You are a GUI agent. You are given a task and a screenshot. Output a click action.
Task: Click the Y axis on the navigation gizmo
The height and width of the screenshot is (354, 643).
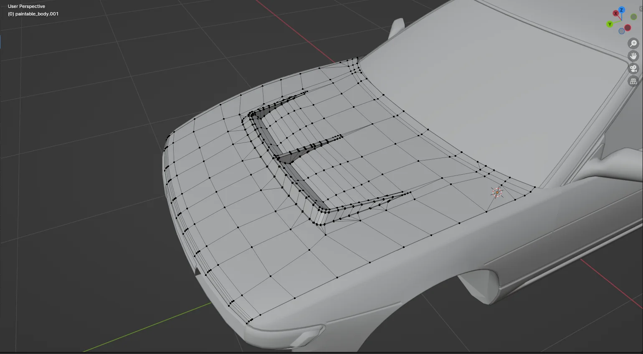(610, 24)
